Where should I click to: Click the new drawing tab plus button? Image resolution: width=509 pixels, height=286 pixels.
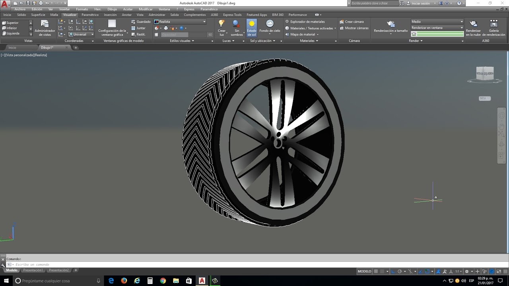(x=76, y=48)
